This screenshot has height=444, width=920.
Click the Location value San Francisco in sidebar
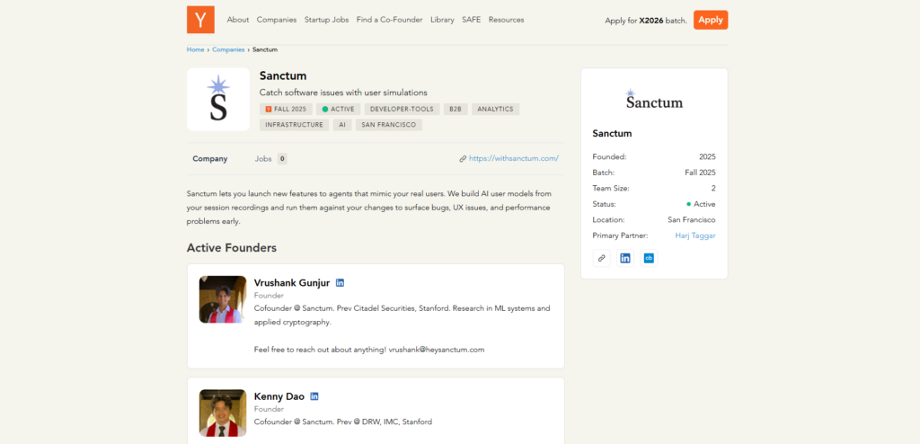[692, 219]
